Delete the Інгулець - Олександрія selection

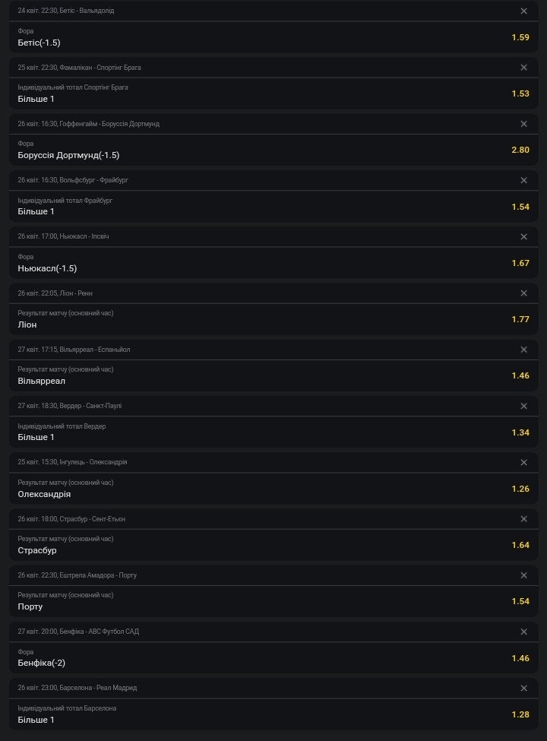(523, 462)
